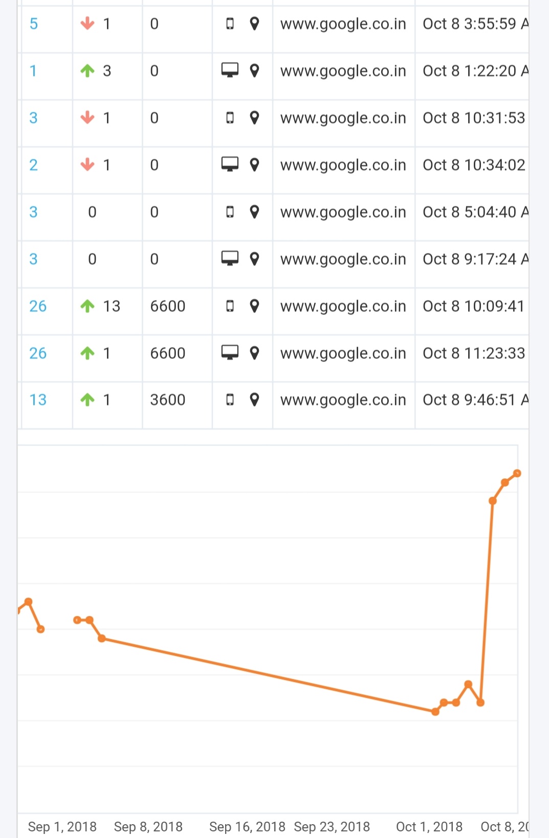The height and width of the screenshot is (838, 549).
Task: Click desktop icon in Oct 8 10:34:02 row
Action: 230,164
